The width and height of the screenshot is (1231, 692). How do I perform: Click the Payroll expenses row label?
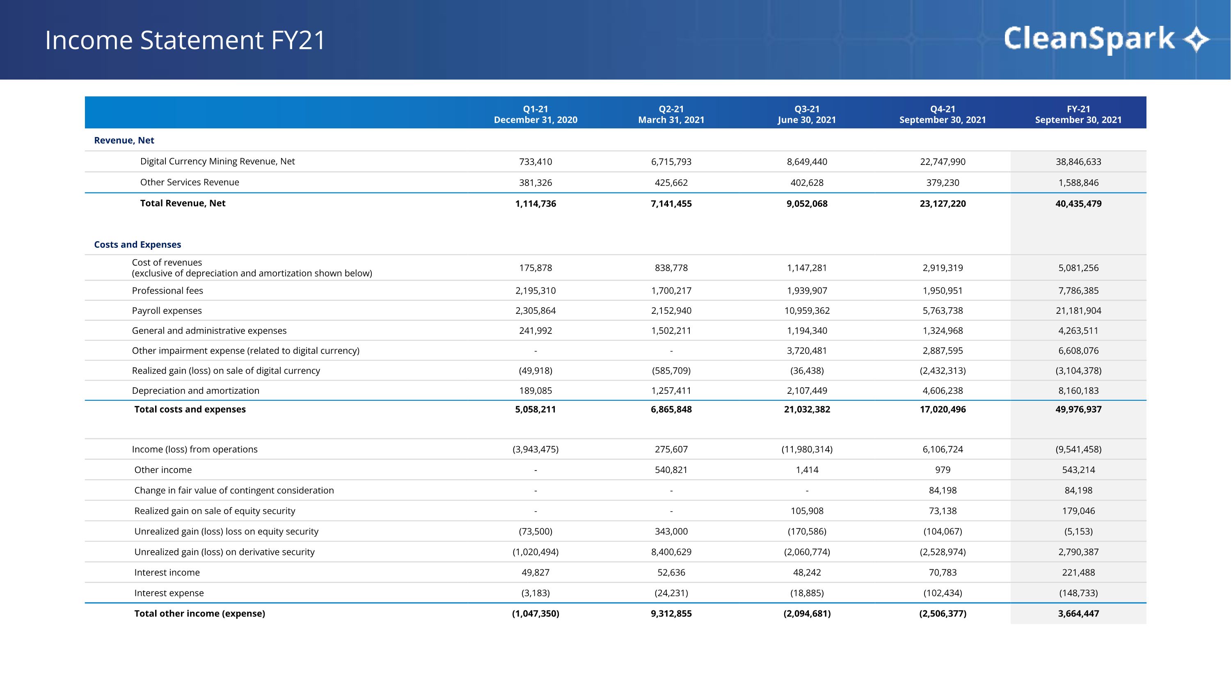pos(166,311)
